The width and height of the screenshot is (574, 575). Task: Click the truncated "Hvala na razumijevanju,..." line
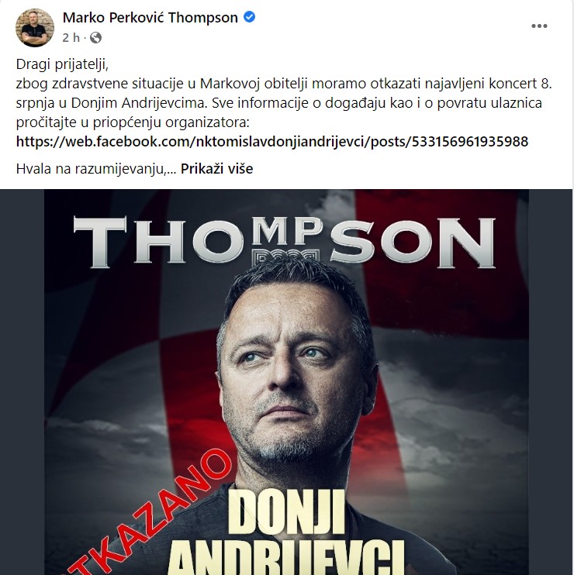point(96,169)
